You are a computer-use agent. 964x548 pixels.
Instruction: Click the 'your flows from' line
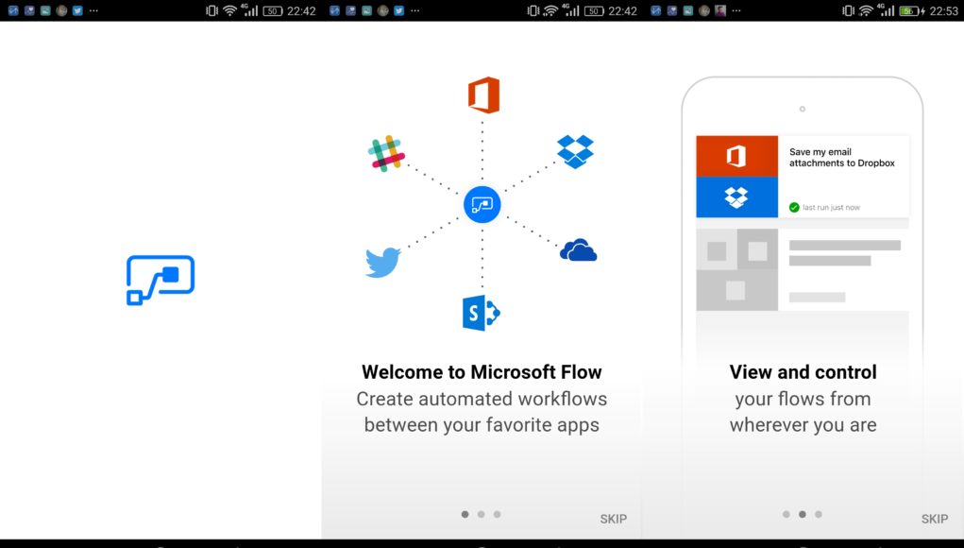tap(803, 399)
